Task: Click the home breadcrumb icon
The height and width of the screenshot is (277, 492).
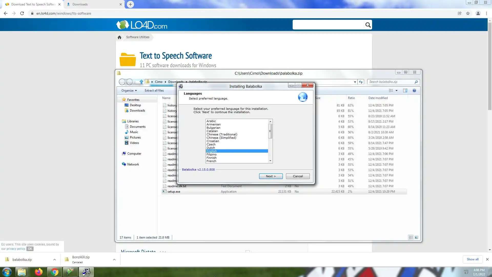Action: 119,37
